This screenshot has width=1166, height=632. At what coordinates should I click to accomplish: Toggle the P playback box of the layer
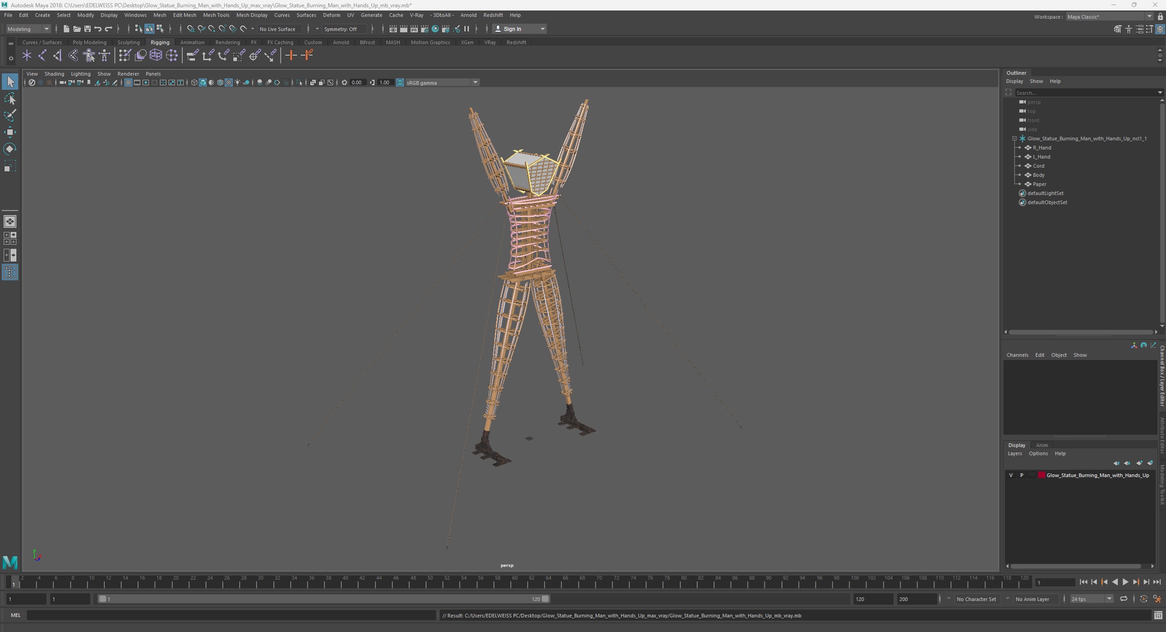pyautogui.click(x=1022, y=475)
